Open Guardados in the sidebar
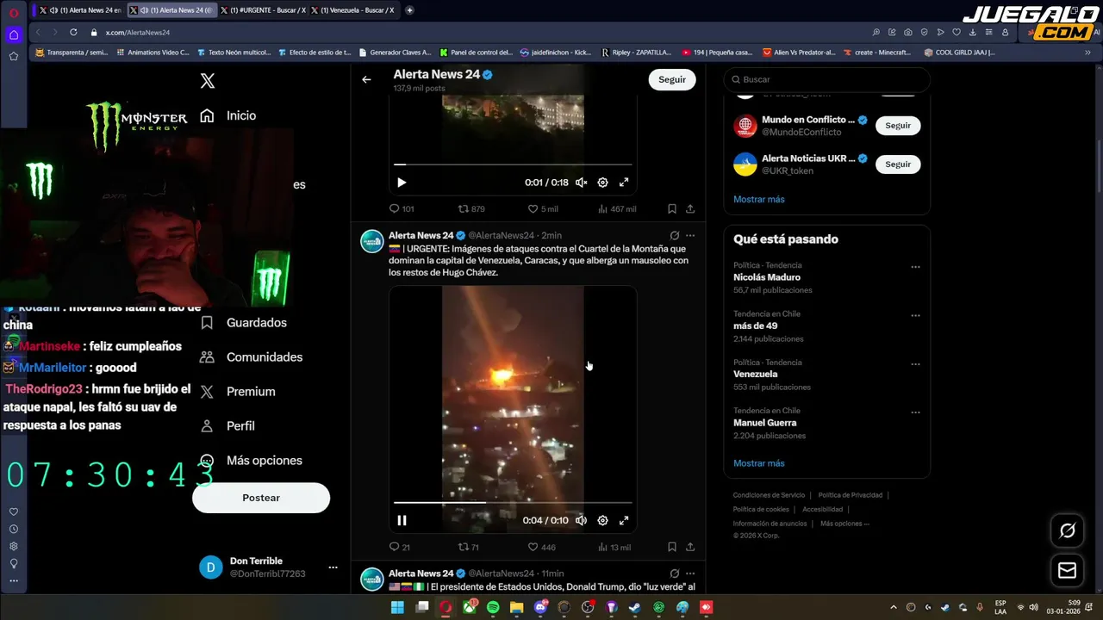 pyautogui.click(x=243, y=322)
